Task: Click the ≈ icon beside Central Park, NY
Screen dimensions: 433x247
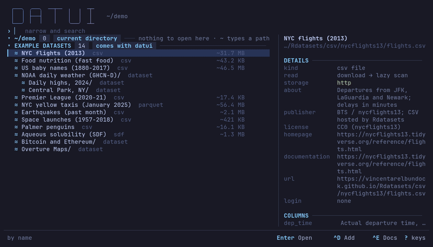Action: click(x=23, y=90)
